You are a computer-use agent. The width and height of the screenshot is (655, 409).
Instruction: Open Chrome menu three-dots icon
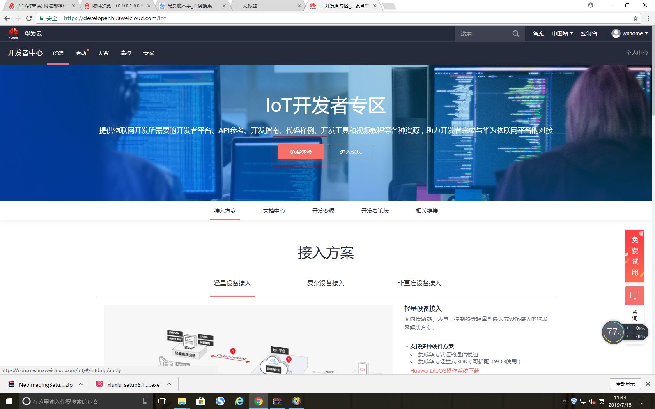[648, 18]
